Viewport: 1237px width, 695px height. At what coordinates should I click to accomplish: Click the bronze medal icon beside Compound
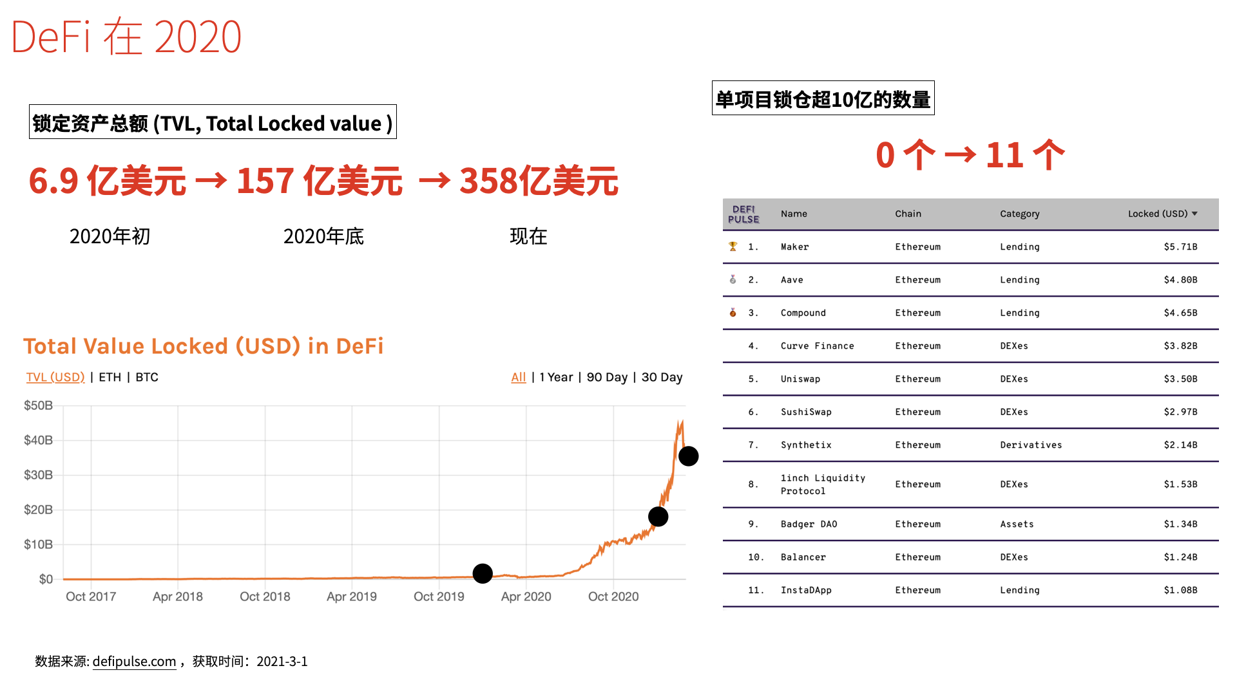point(733,312)
